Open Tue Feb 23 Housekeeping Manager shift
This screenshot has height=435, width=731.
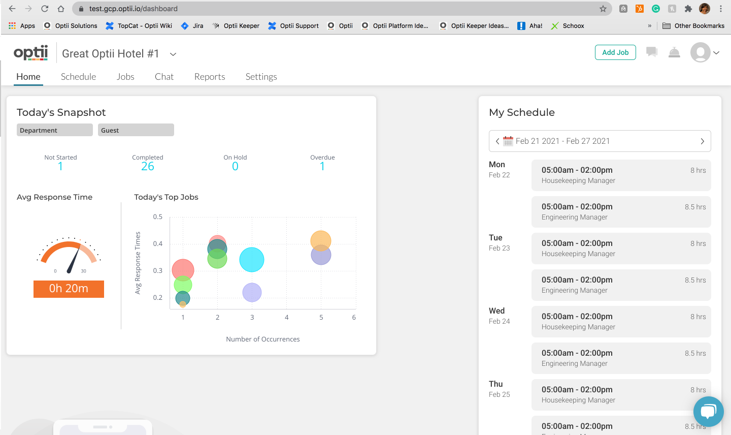[621, 248]
